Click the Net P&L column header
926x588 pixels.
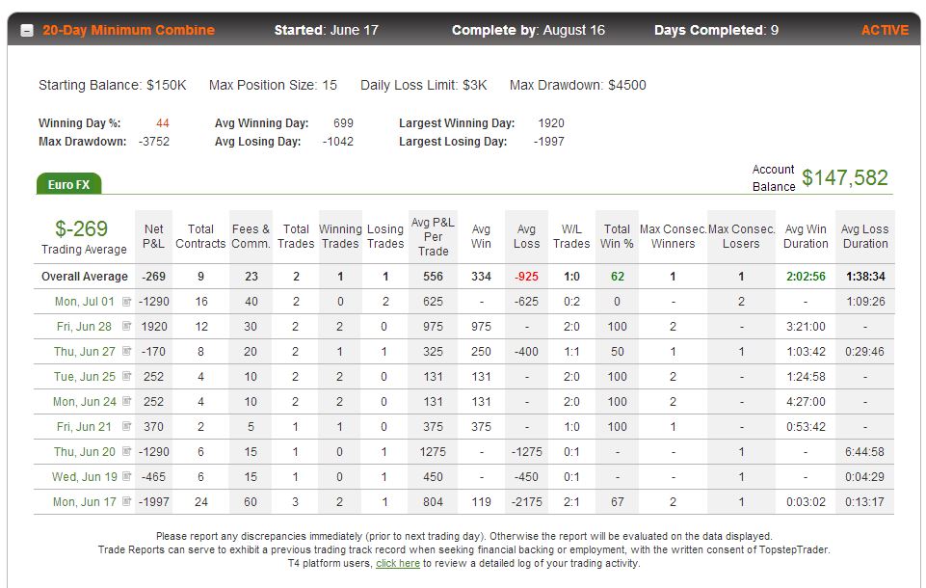point(153,236)
